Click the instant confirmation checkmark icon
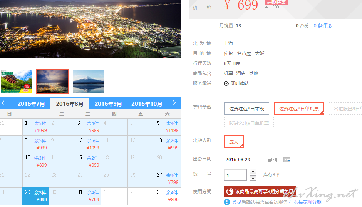 tap(226, 83)
